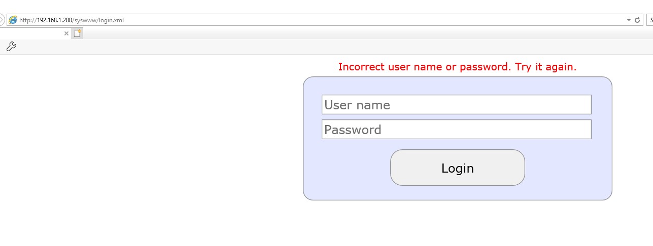The width and height of the screenshot is (653, 246).
Task: Click the search box at the right edge
Action: (x=650, y=20)
